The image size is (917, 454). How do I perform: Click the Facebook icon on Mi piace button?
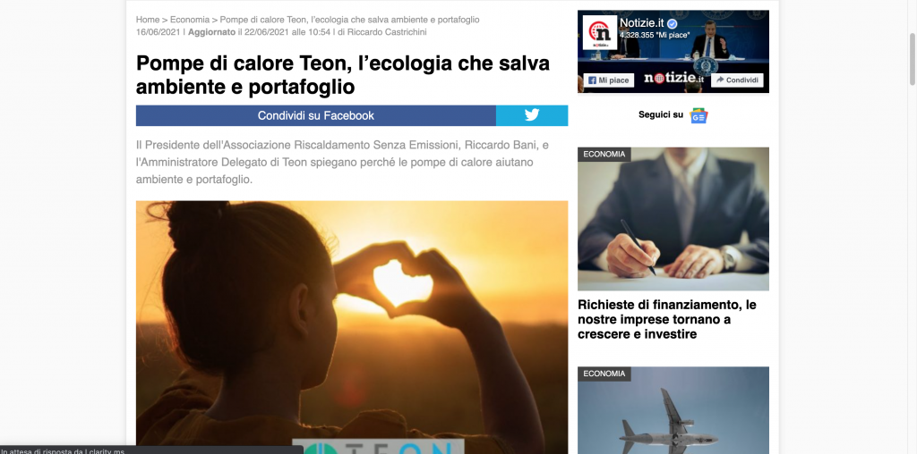[x=592, y=80]
